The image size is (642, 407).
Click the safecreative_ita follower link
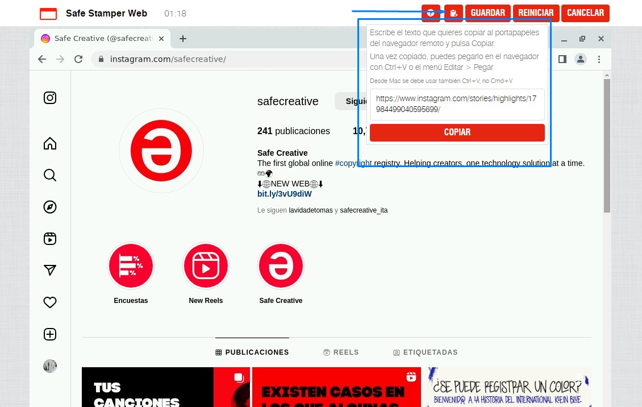click(x=364, y=210)
